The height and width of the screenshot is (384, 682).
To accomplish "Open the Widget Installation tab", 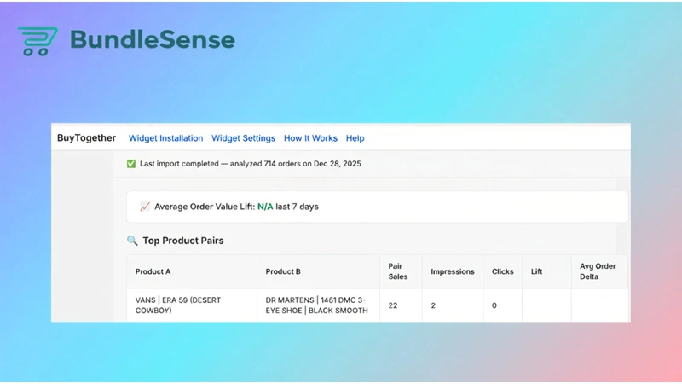I will [x=165, y=138].
